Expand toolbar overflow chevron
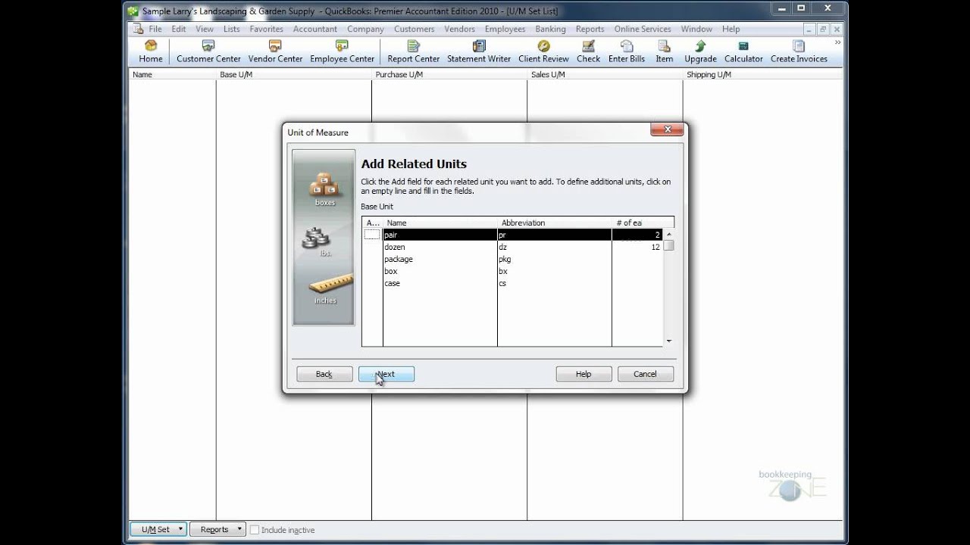This screenshot has width=970, height=545. click(x=837, y=42)
